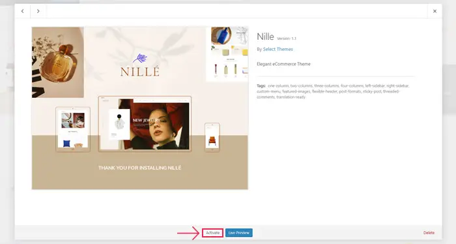The height and width of the screenshot is (244, 456).
Task: Select the tablet mockup with blue pillow
Action: [73, 129]
